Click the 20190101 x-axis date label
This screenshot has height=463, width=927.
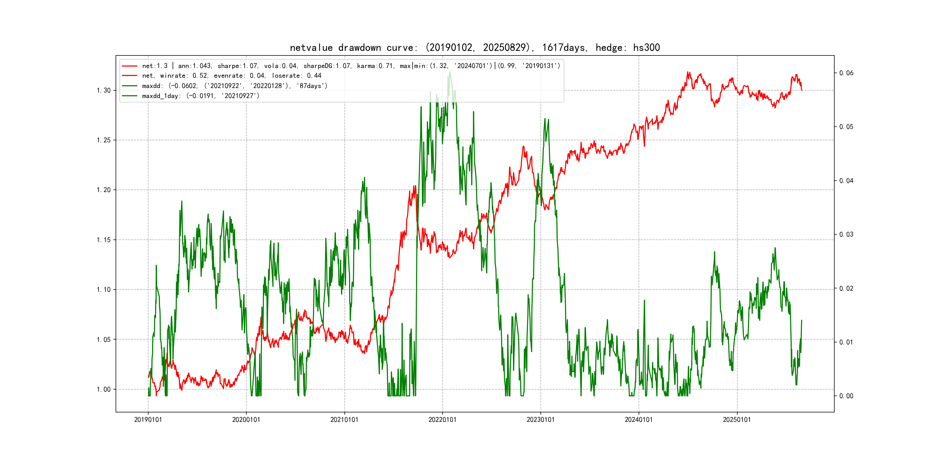(148, 420)
